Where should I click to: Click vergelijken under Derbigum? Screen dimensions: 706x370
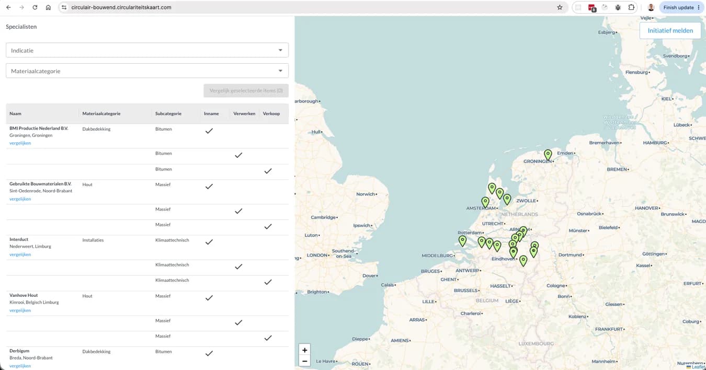[x=20, y=366]
